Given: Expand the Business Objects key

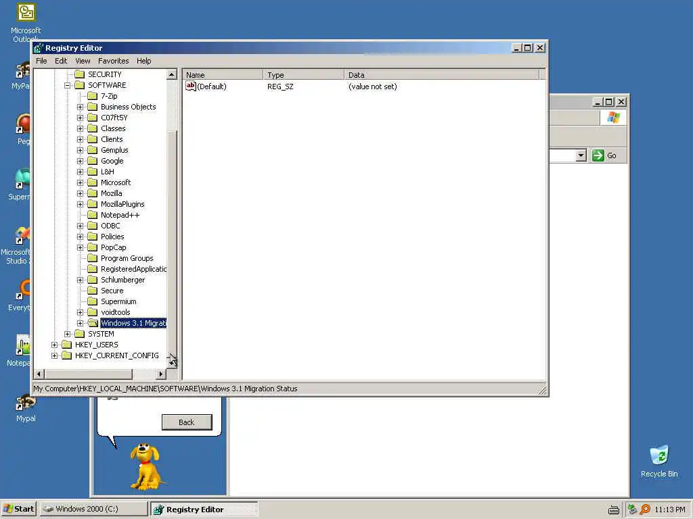Looking at the screenshot, I should pos(80,107).
